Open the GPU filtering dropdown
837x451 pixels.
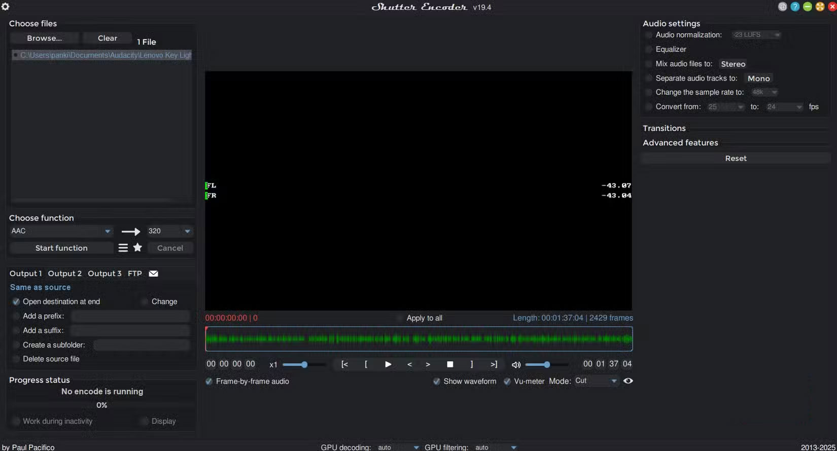(x=496, y=447)
